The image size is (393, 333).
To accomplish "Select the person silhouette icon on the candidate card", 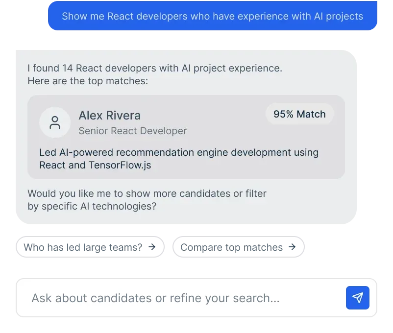I will click(x=54, y=122).
